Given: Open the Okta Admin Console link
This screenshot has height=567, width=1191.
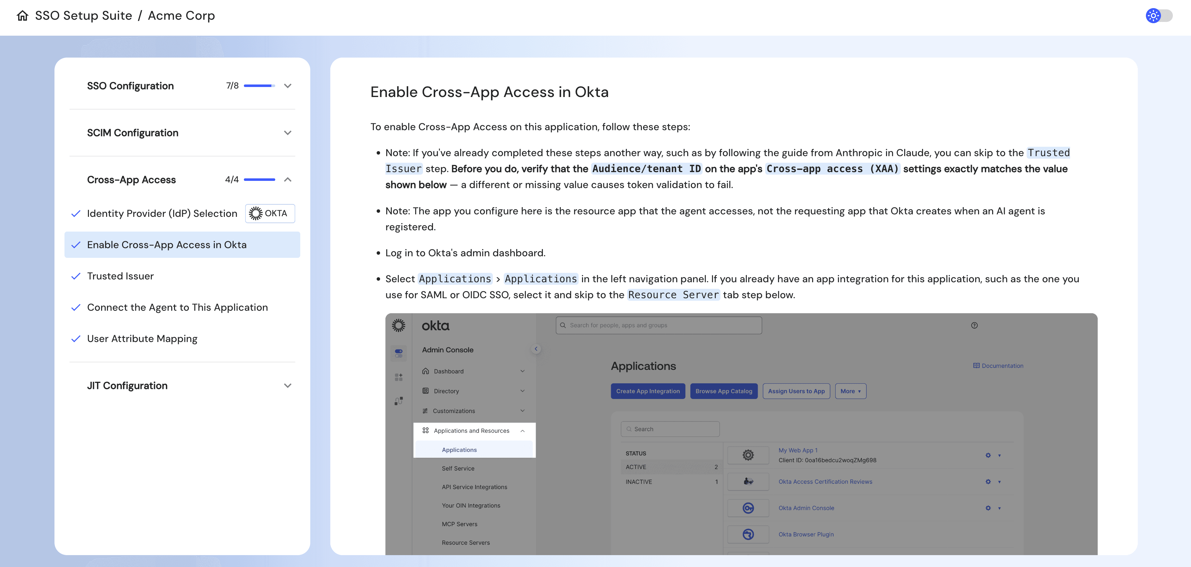Looking at the screenshot, I should (x=806, y=508).
